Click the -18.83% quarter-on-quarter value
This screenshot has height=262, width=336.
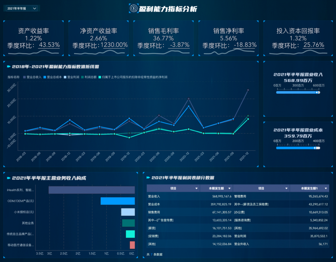(245, 45)
